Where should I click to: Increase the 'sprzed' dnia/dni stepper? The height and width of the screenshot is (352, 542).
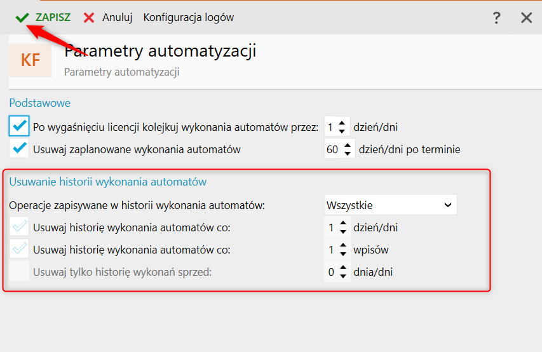point(342,268)
